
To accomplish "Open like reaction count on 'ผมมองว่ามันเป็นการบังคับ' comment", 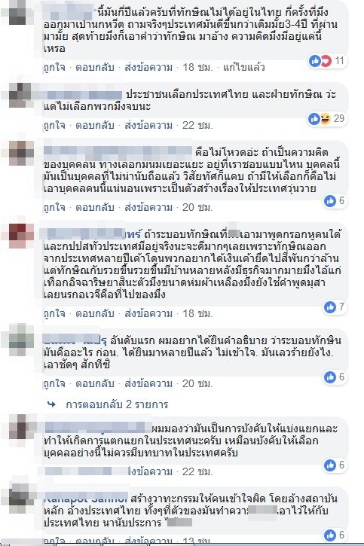I will pyautogui.click(x=335, y=465).
